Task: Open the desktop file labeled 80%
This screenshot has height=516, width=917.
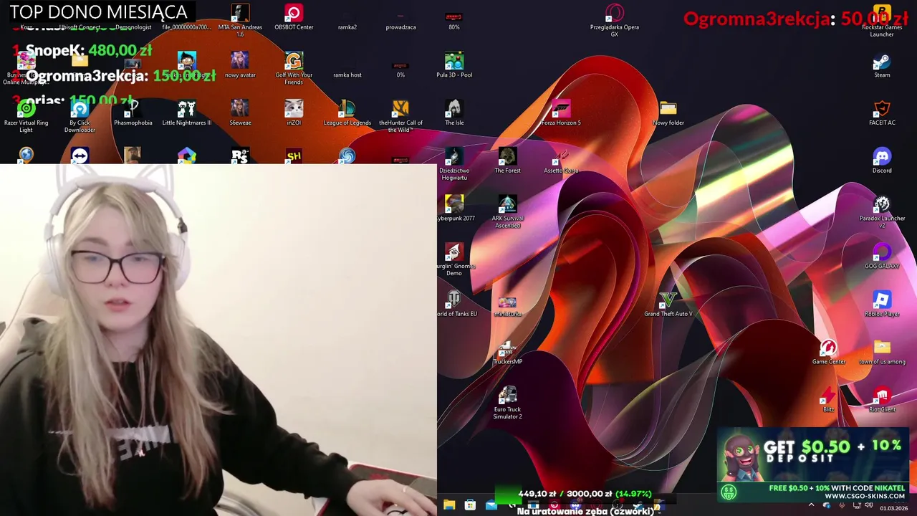Action: (x=454, y=20)
